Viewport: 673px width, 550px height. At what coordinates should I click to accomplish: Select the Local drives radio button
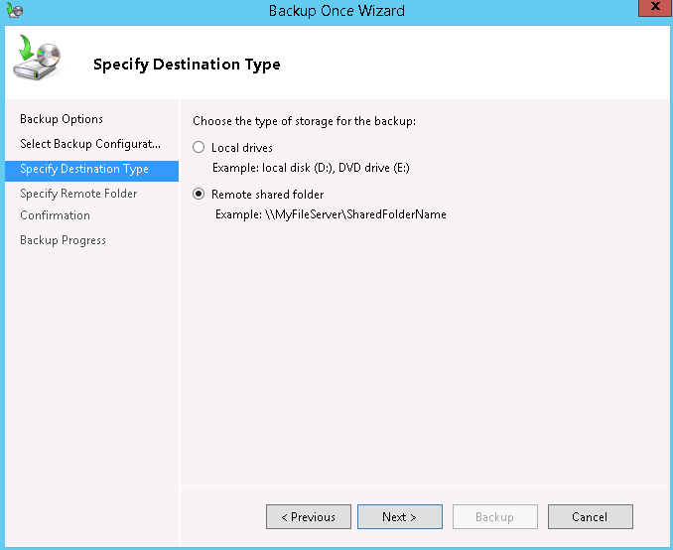(x=200, y=148)
